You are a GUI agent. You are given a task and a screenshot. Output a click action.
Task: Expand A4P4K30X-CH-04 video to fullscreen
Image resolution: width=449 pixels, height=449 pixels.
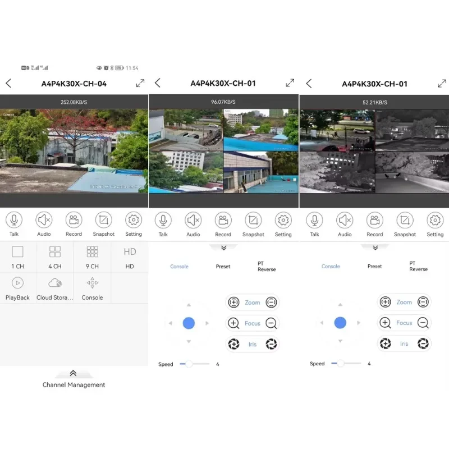click(140, 83)
